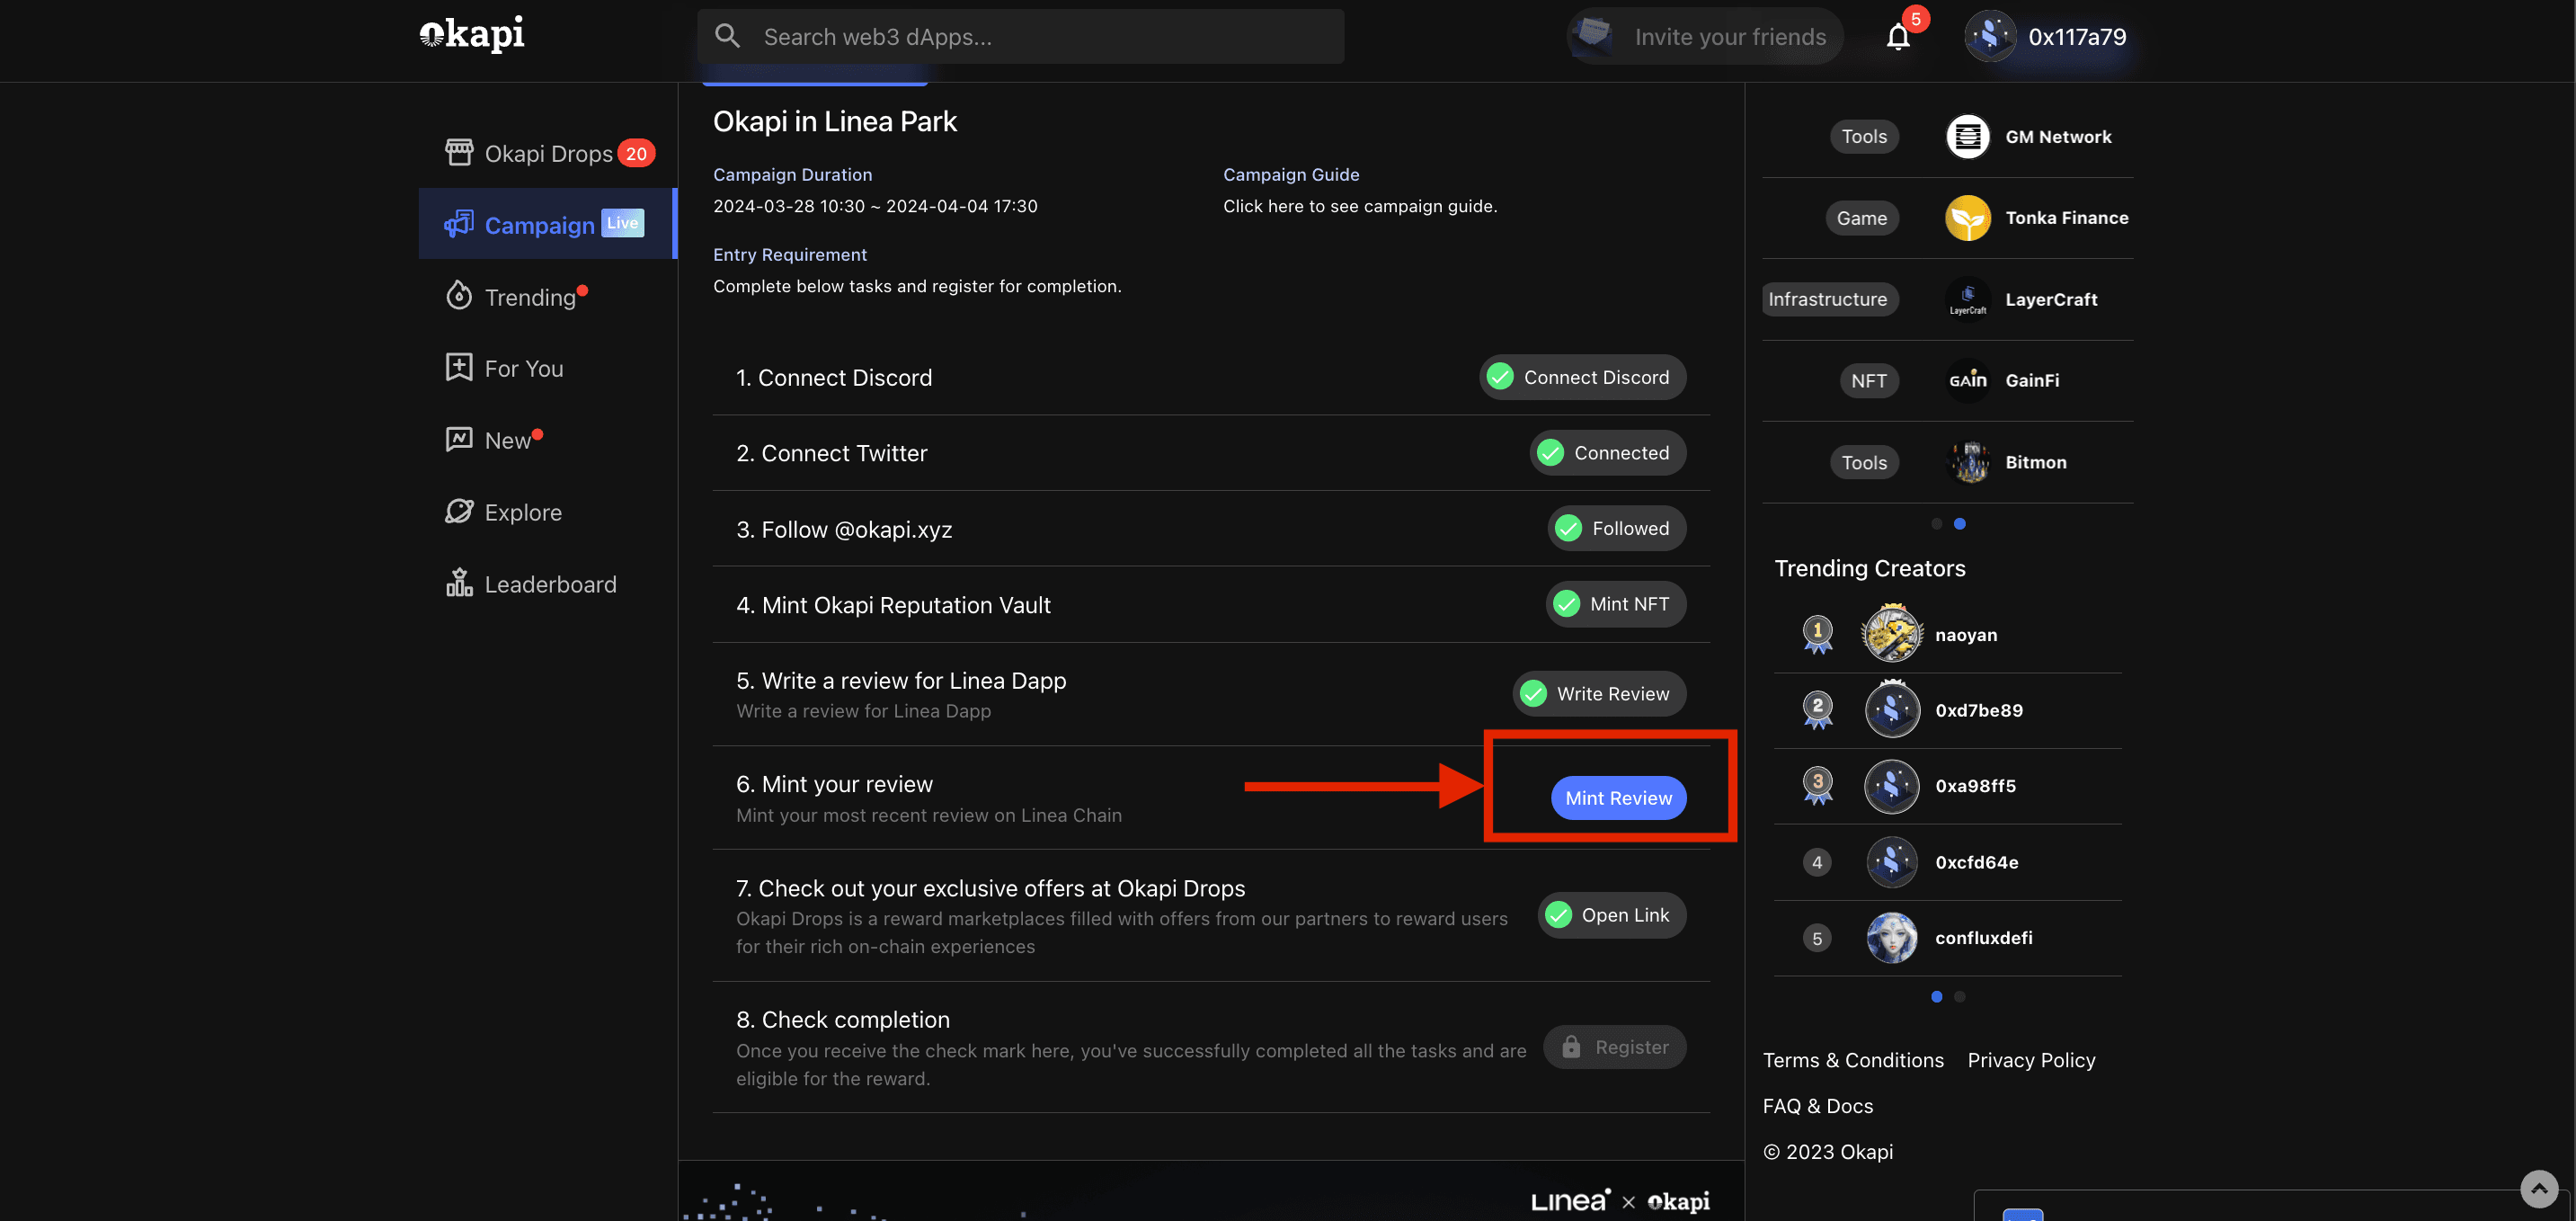The image size is (2576, 1221).
Task: Open the GainFi dApp logo
Action: pyautogui.click(x=1967, y=380)
